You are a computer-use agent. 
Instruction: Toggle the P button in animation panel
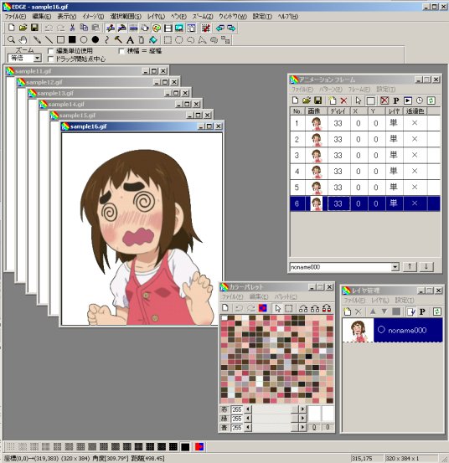396,100
